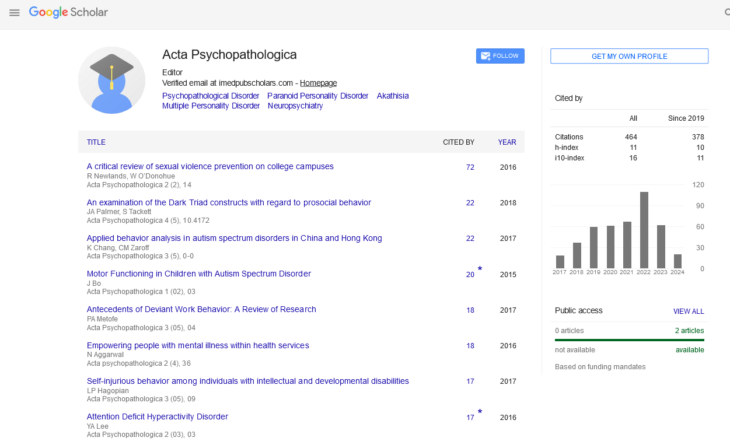
Task: Open the Dark Triad constructs article
Action: [x=229, y=202]
